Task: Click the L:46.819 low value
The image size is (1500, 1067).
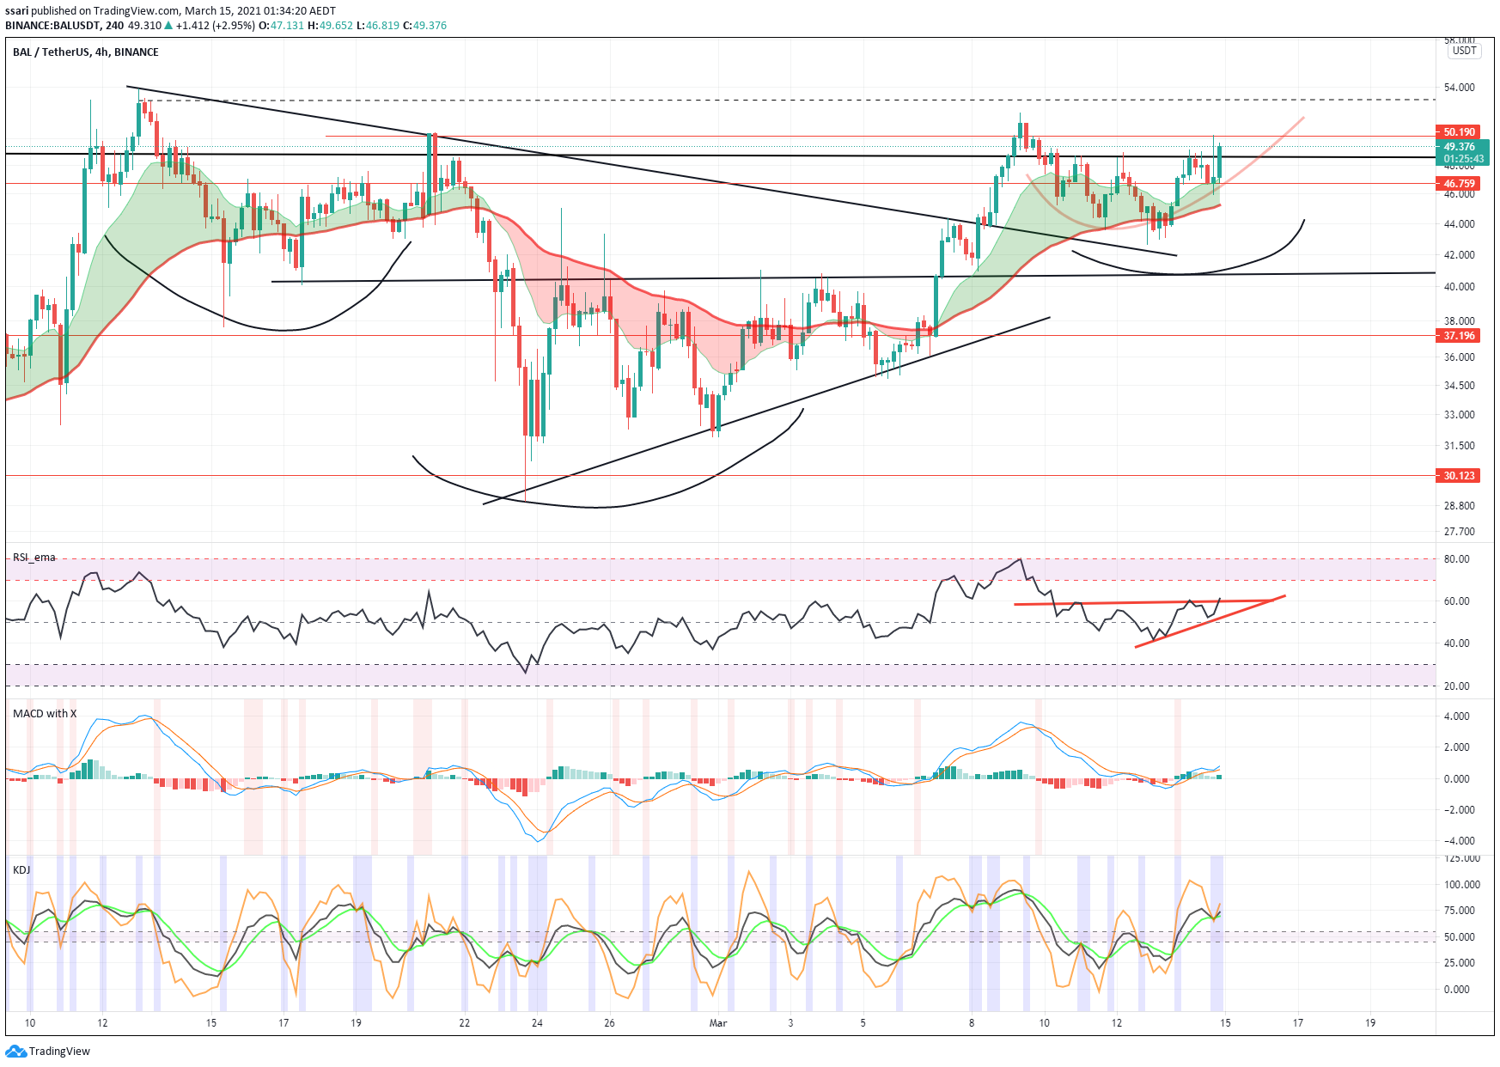Action: tap(378, 26)
